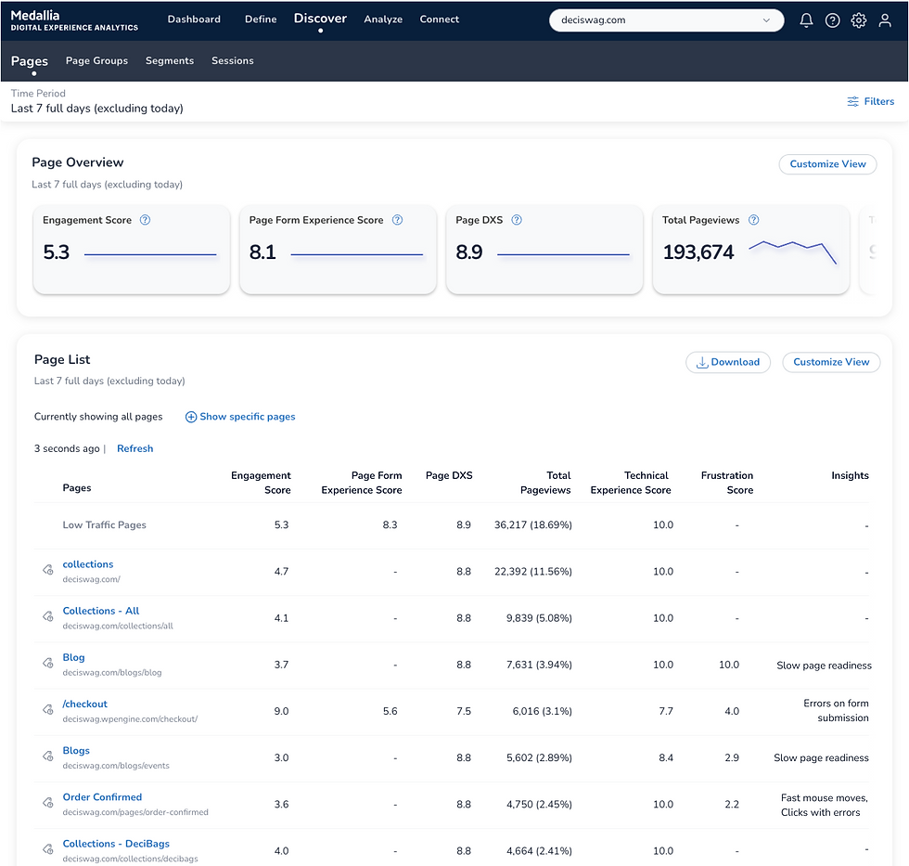Click the Errors on form submission insight
The image size is (909, 866).
coord(836,711)
